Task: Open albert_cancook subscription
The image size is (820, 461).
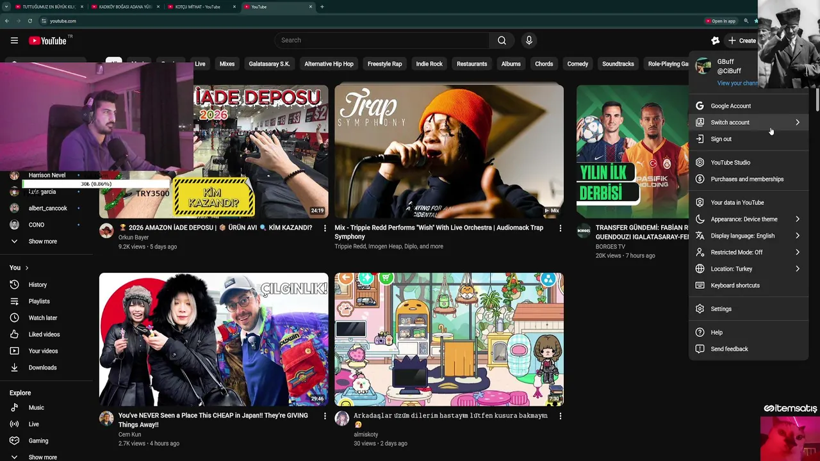Action: click(x=46, y=208)
